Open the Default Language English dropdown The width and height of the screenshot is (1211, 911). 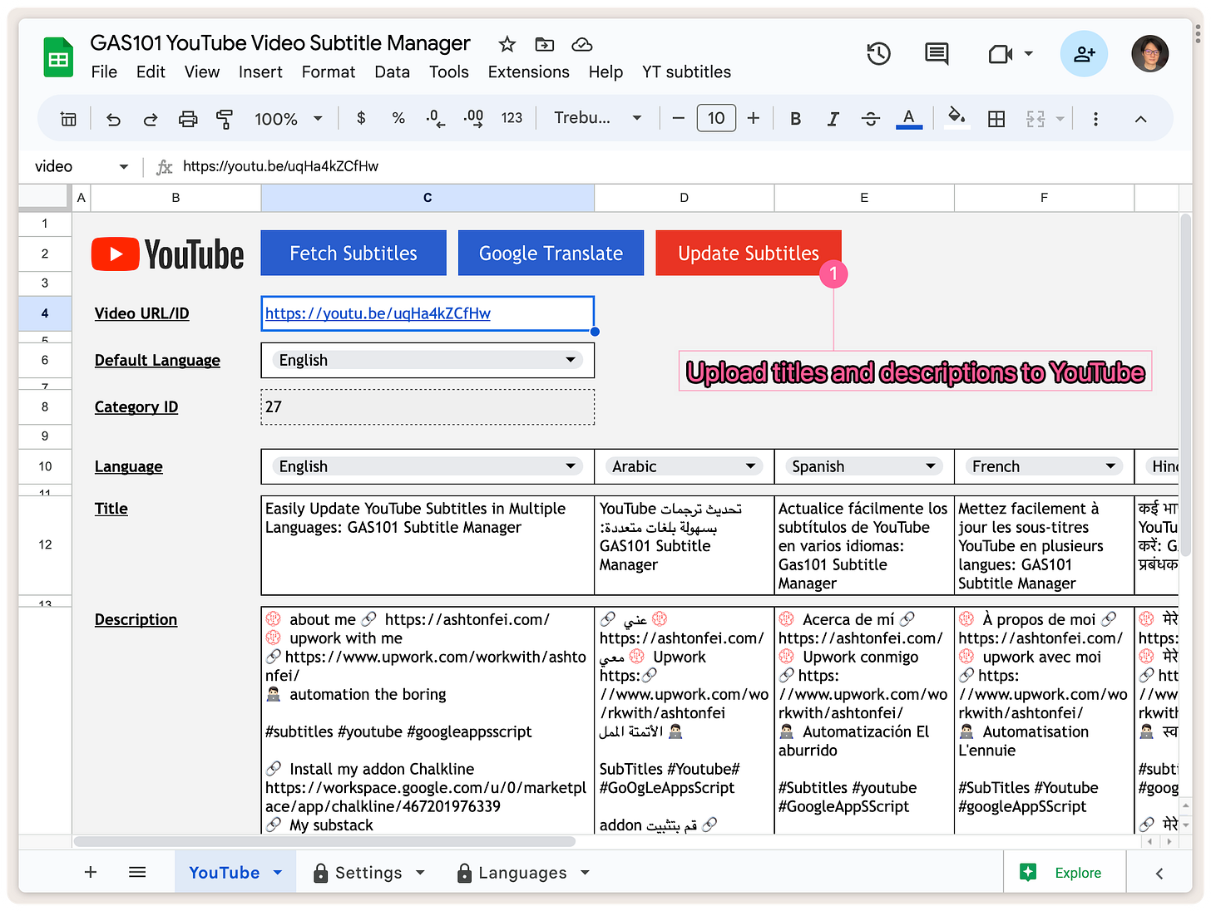(x=428, y=360)
